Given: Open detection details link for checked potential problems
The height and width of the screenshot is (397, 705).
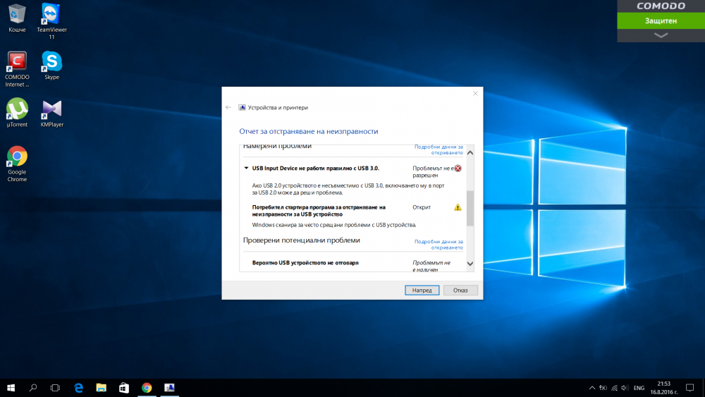Looking at the screenshot, I should pos(439,245).
